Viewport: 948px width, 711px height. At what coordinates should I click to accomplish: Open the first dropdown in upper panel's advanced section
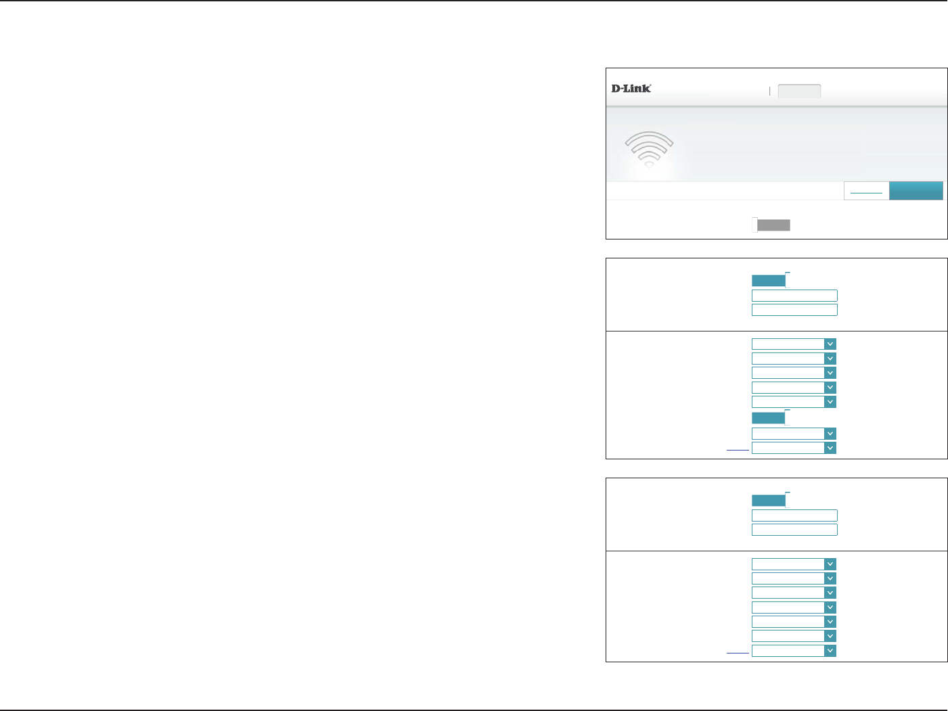(x=794, y=344)
